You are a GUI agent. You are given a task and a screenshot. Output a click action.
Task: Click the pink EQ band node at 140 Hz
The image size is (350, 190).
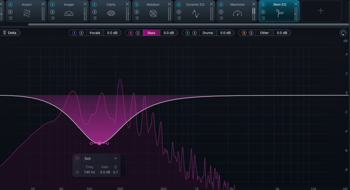click(99, 143)
